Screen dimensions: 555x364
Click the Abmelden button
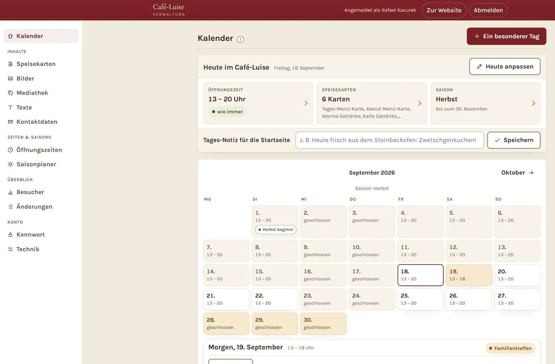488,10
